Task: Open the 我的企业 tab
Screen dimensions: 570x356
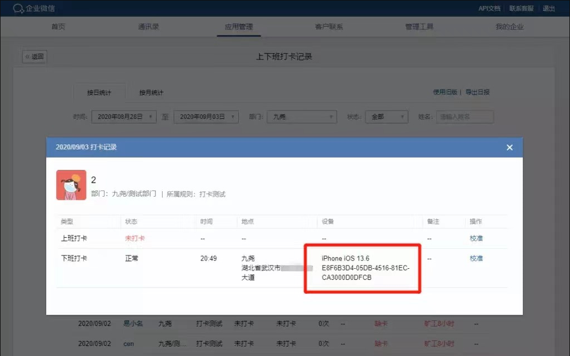Action: tap(509, 27)
